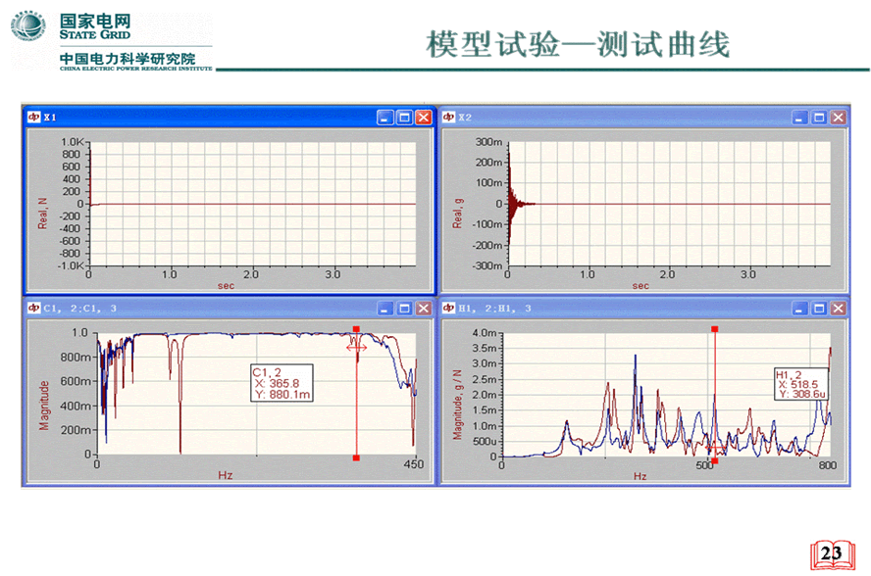Click the dp icon in the X1 window title bar
The width and height of the screenshot is (871, 576).
[x=33, y=117]
